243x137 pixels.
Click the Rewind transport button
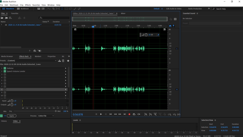115,114
